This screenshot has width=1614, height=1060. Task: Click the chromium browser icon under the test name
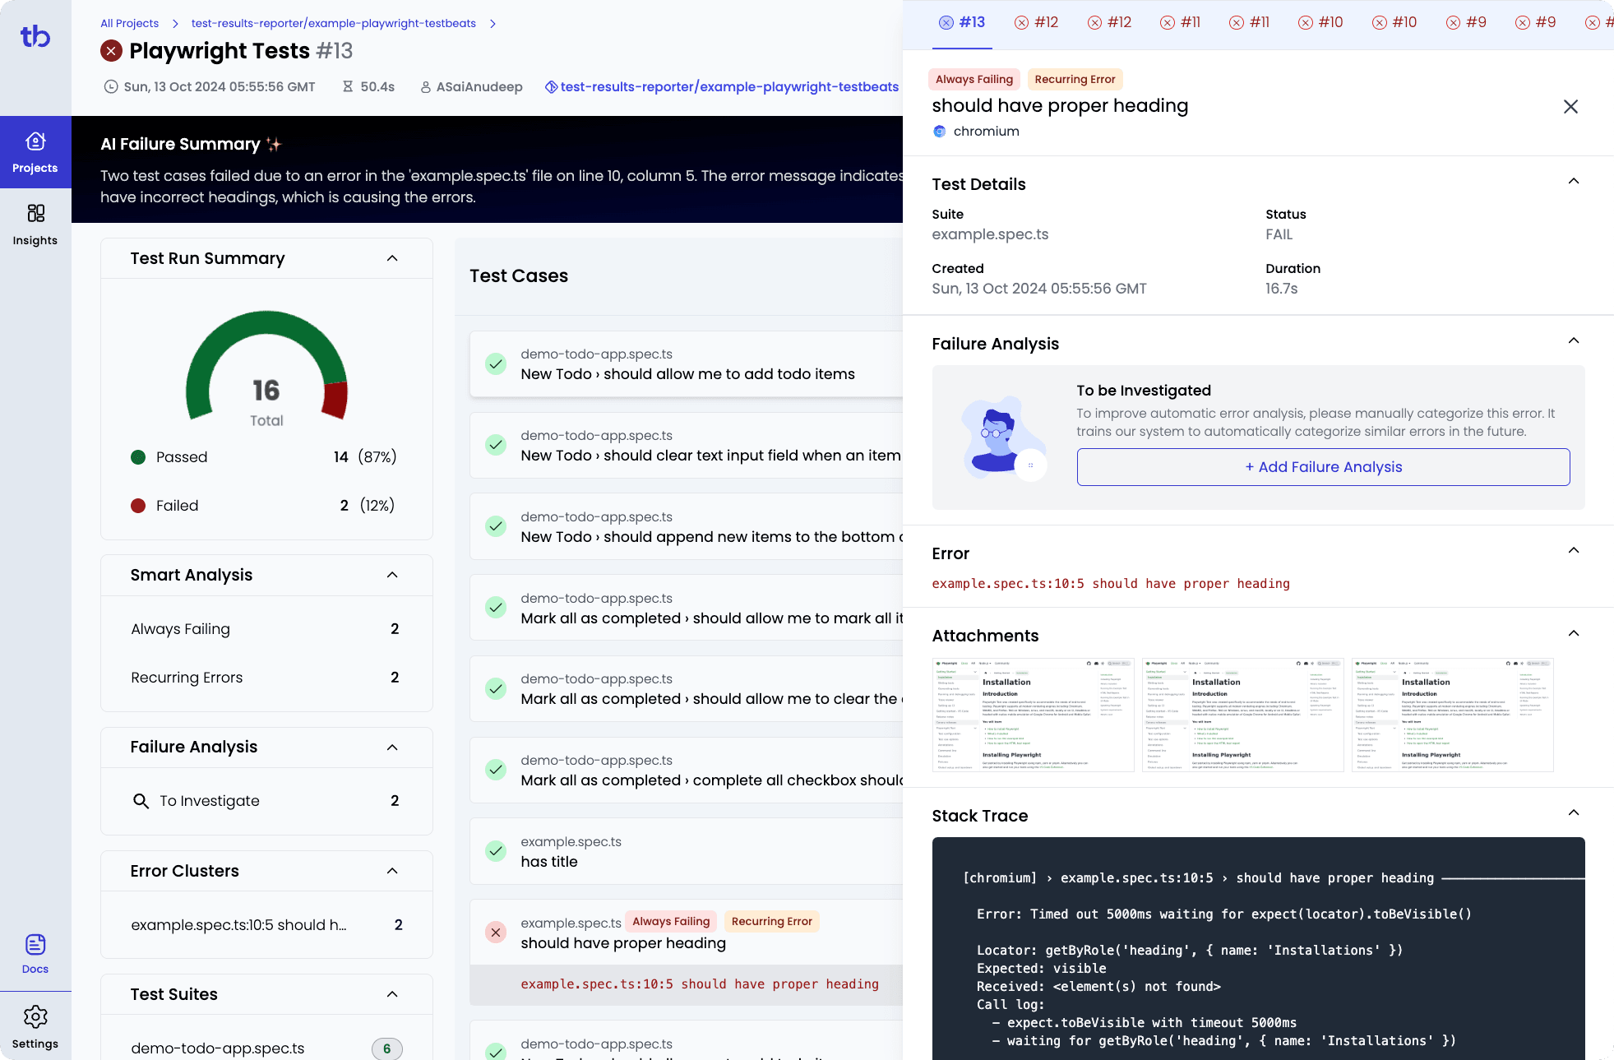coord(939,131)
